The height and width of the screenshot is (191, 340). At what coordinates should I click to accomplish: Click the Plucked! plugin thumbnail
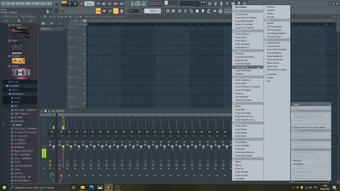(19, 61)
